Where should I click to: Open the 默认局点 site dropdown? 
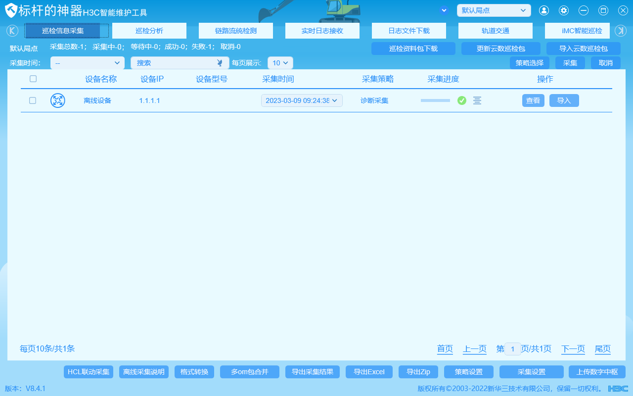(x=494, y=10)
